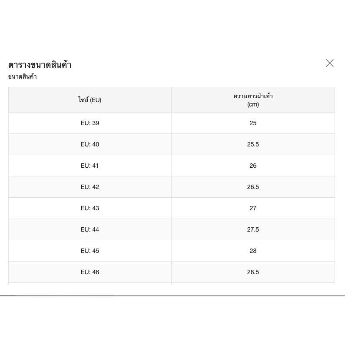This screenshot has height=345, width=345.
Task: Click the ตารางขนาดสินค้า dialog title
Action: (x=40, y=65)
